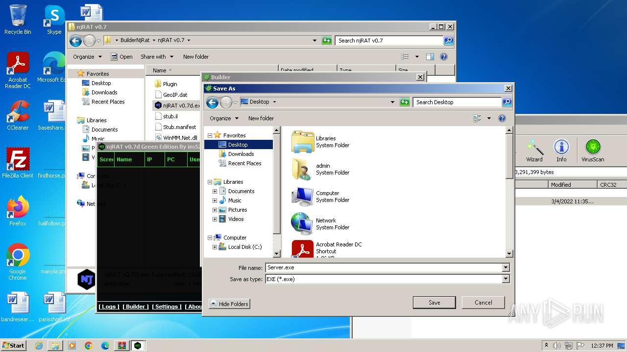Click Search Desktop field
Image resolution: width=627 pixels, height=352 pixels.
458,102
